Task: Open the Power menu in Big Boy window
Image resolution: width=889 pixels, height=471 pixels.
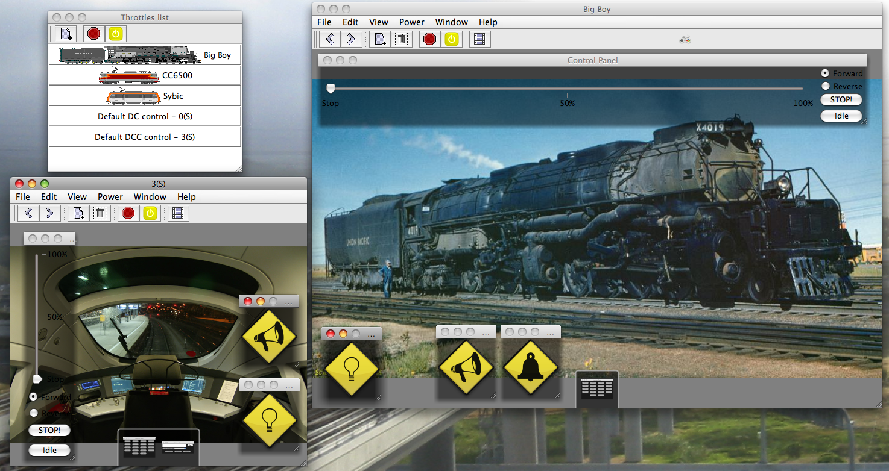Action: click(411, 22)
